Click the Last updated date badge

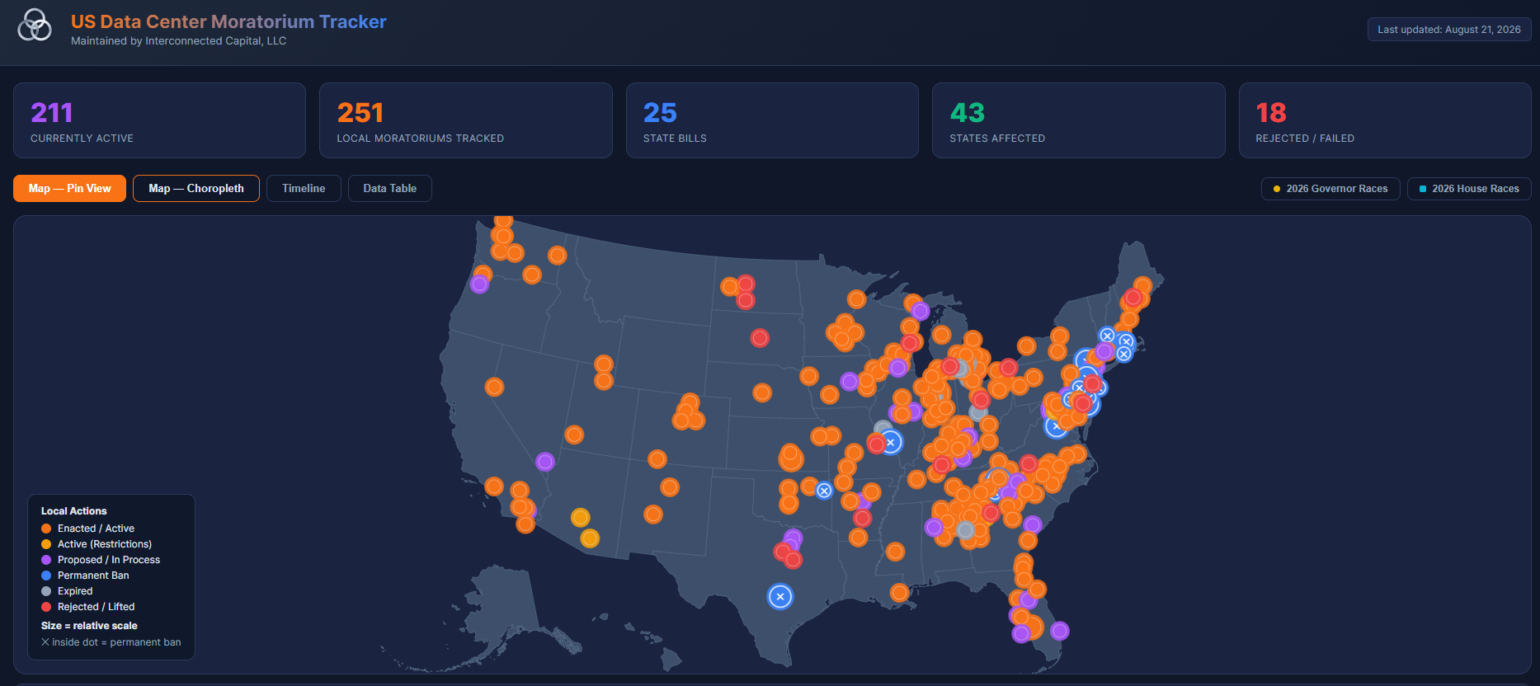[1449, 30]
